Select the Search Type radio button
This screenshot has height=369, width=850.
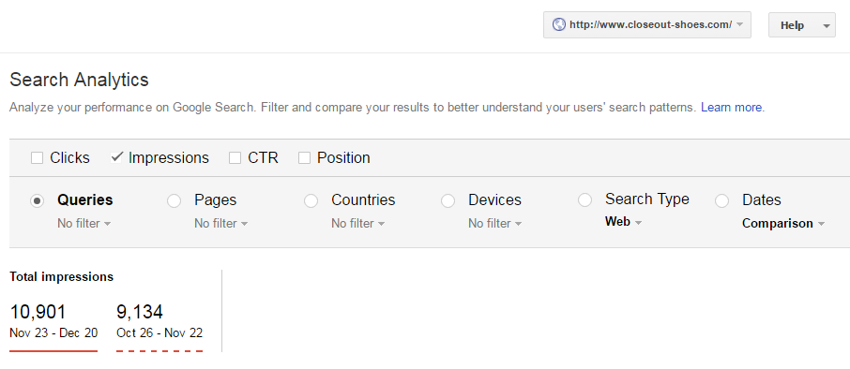pyautogui.click(x=584, y=200)
